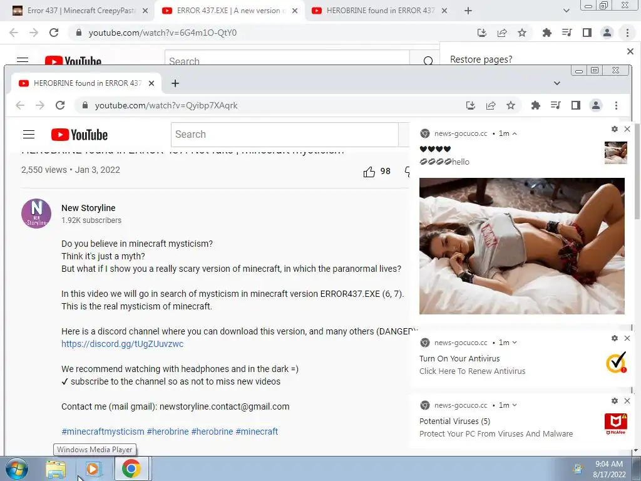Click like thumbs-up icon with 98
This screenshot has height=481, width=641.
click(369, 172)
